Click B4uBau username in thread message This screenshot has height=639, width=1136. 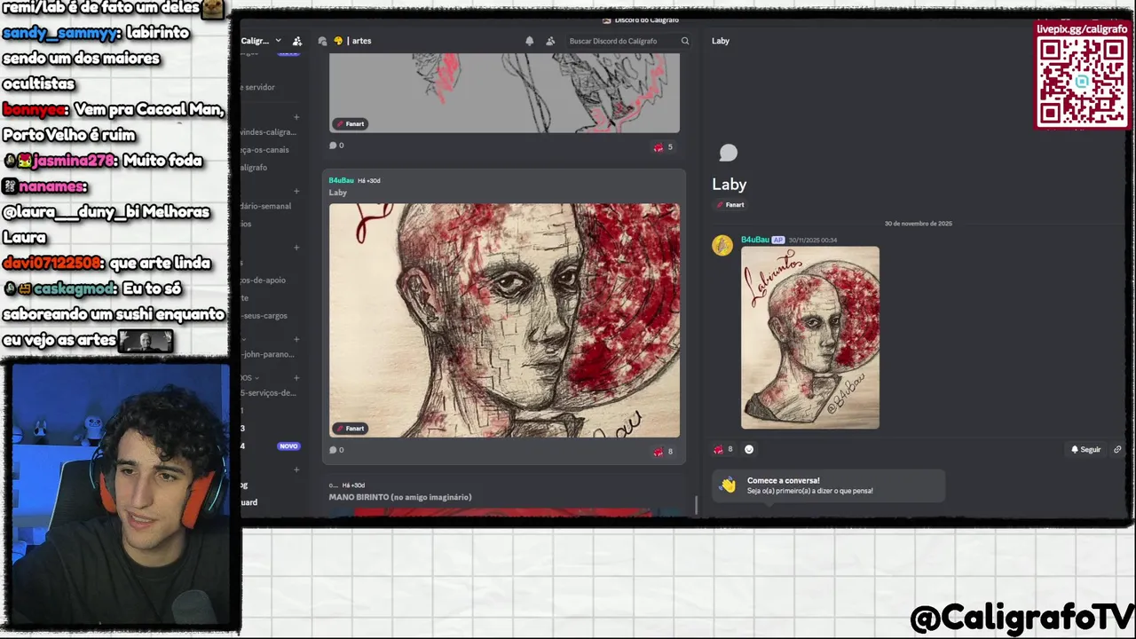pos(755,240)
